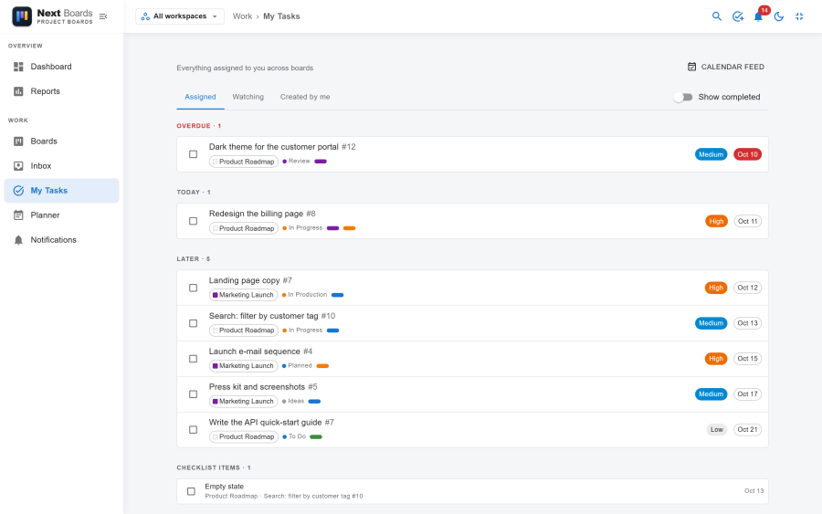Click orange label on Redesign billing page
Image resolution: width=822 pixels, height=514 pixels.
(349, 228)
